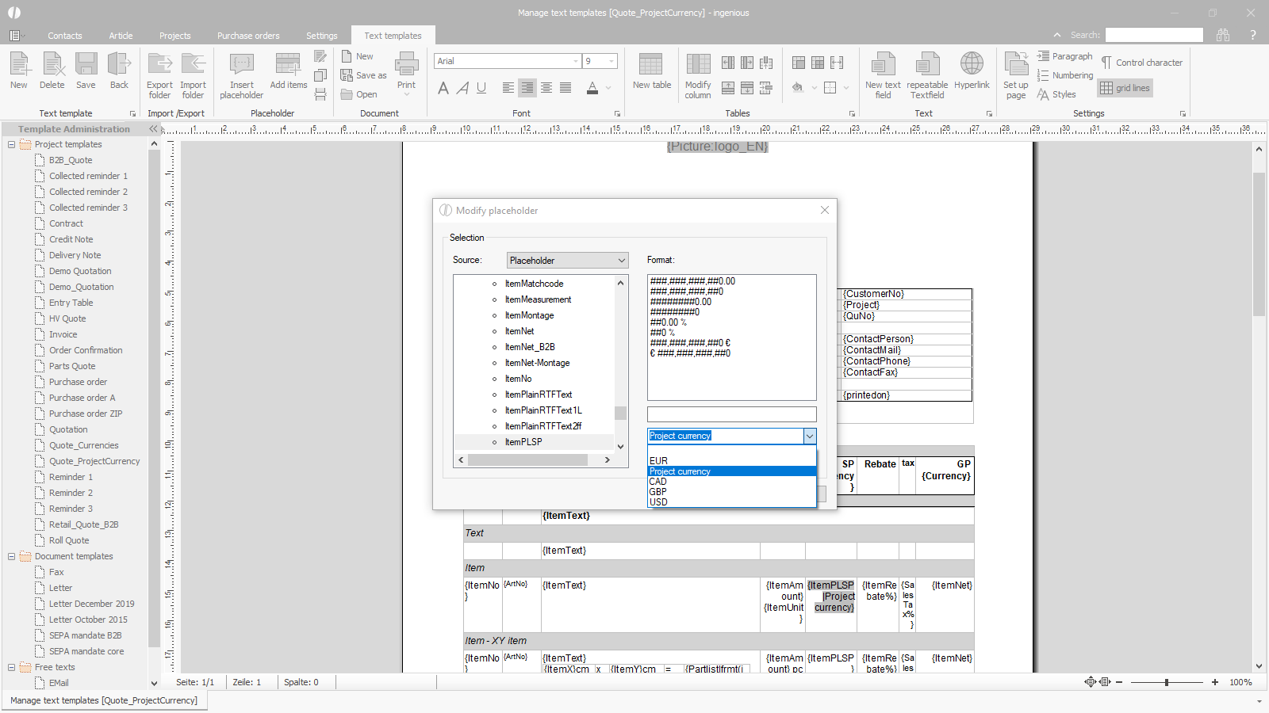1269x713 pixels.
Task: Click the Print icon
Action: [x=406, y=65]
